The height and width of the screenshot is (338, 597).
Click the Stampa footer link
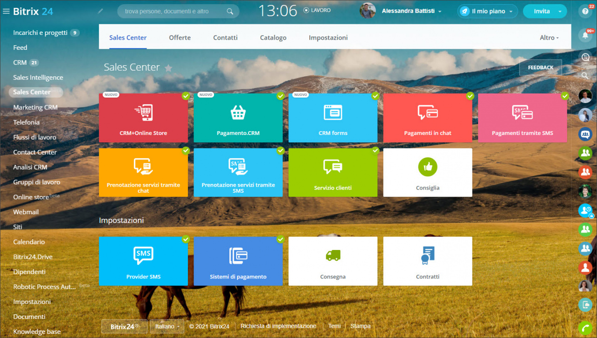click(x=361, y=326)
